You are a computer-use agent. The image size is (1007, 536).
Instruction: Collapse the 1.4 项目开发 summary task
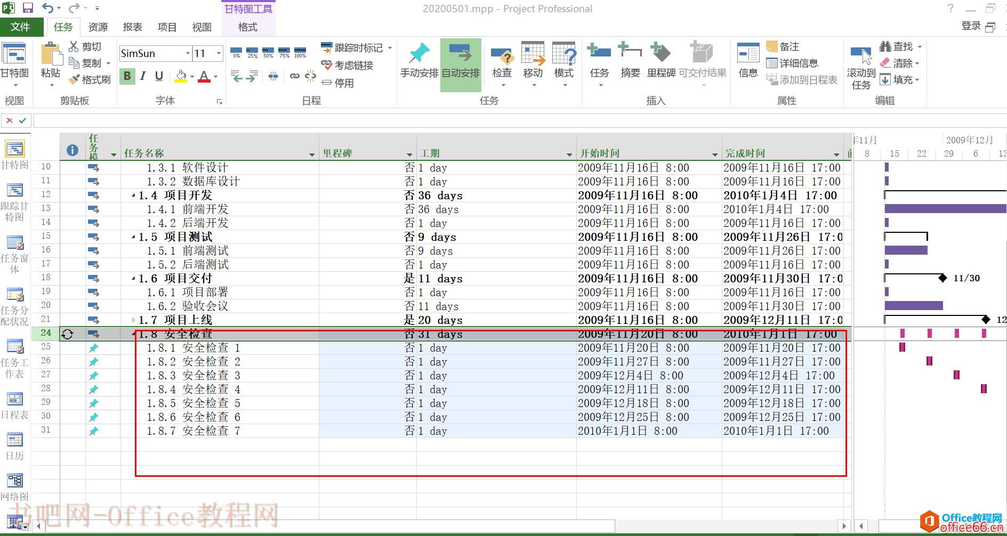tap(134, 196)
